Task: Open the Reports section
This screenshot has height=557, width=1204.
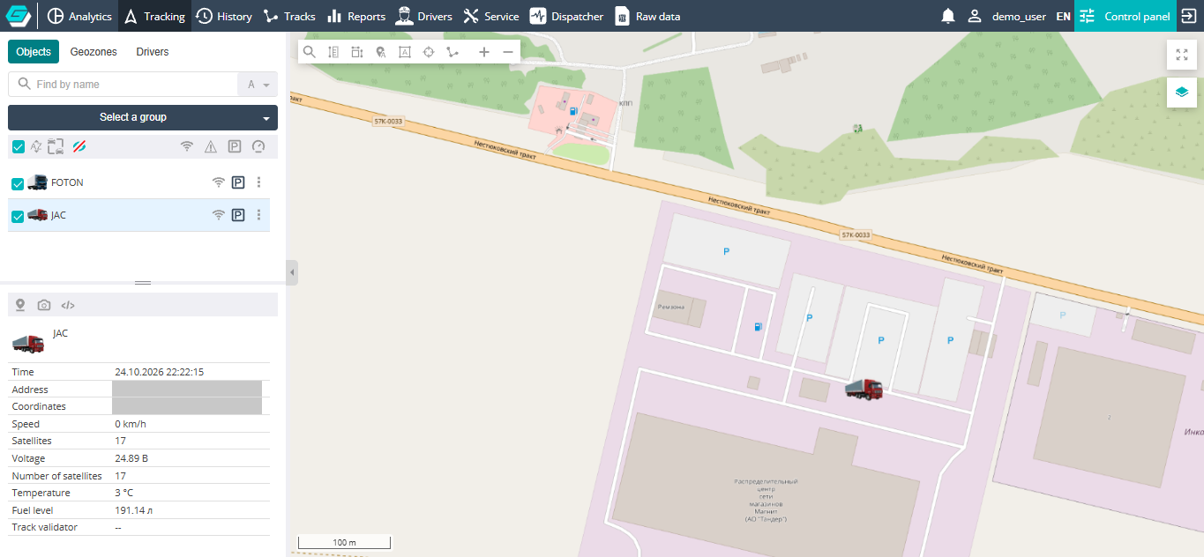Action: pyautogui.click(x=356, y=16)
